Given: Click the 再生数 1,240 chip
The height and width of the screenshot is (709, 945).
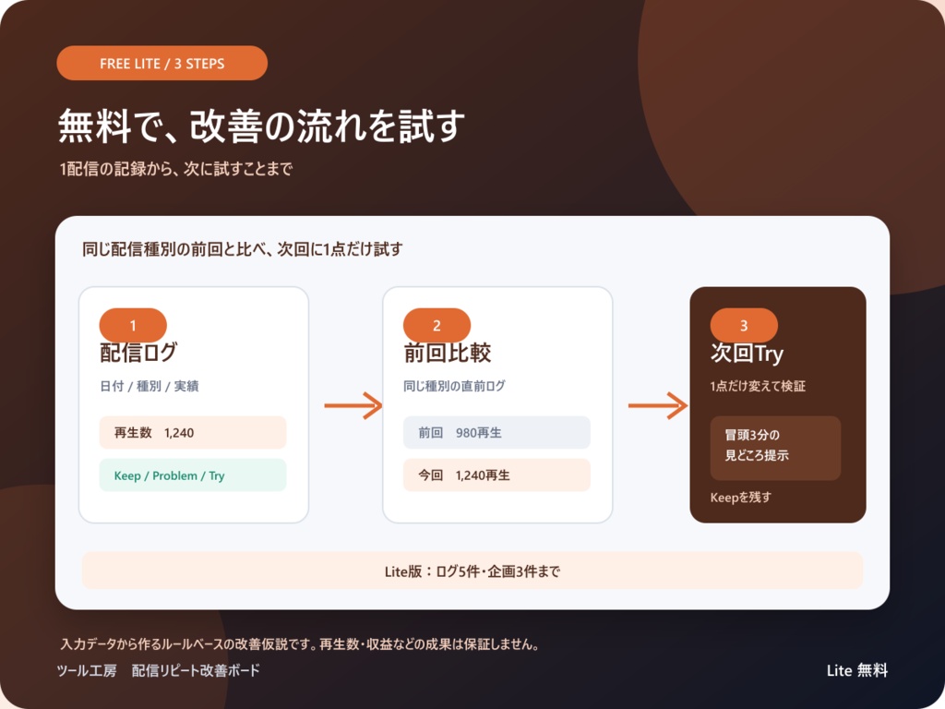Looking at the screenshot, I should (x=193, y=432).
